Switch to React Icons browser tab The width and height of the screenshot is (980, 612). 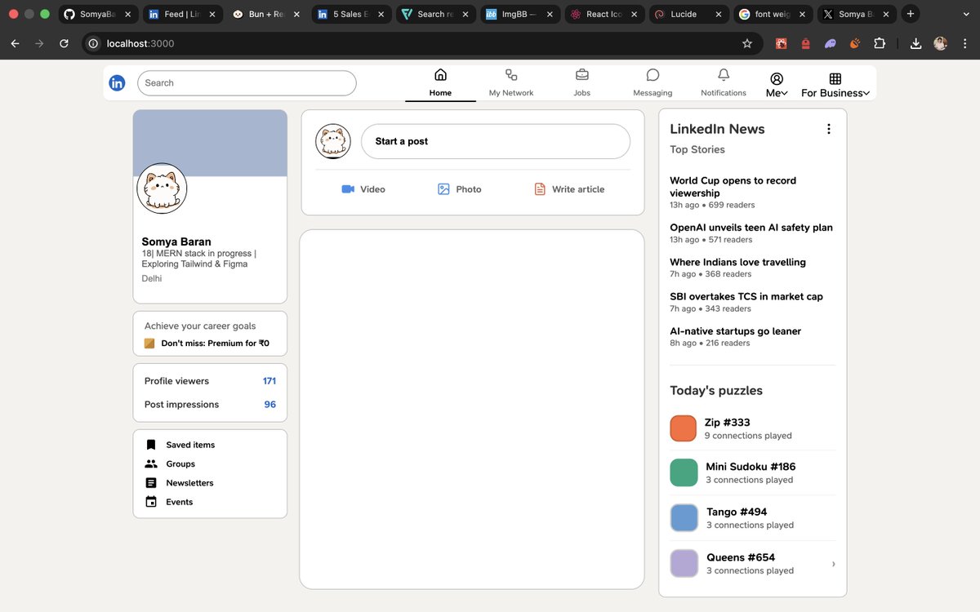click(x=604, y=14)
